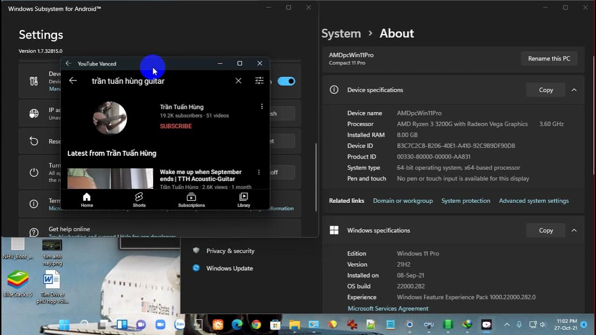Viewport: 596px width, 335px height.
Task: Open System protection link
Action: pos(466,201)
